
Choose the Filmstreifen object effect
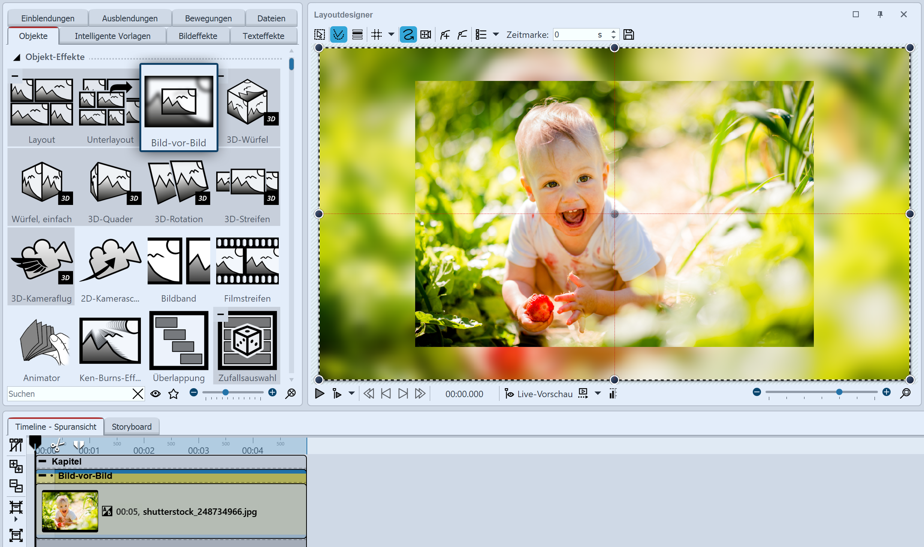tap(247, 261)
